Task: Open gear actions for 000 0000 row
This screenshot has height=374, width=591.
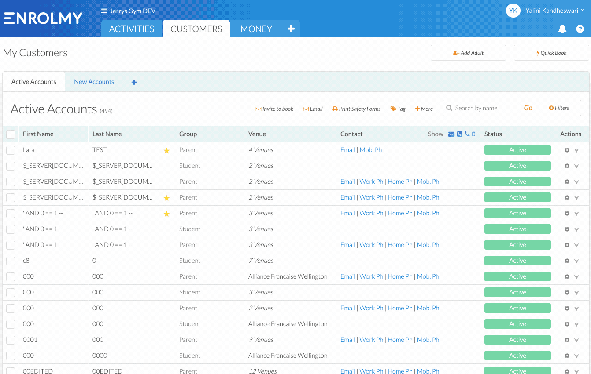Action: 567,356
